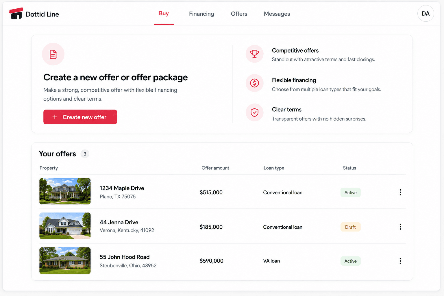The height and width of the screenshot is (296, 444).
Task: Click 'Choose from multiple loan types' description
Action: pos(326,90)
